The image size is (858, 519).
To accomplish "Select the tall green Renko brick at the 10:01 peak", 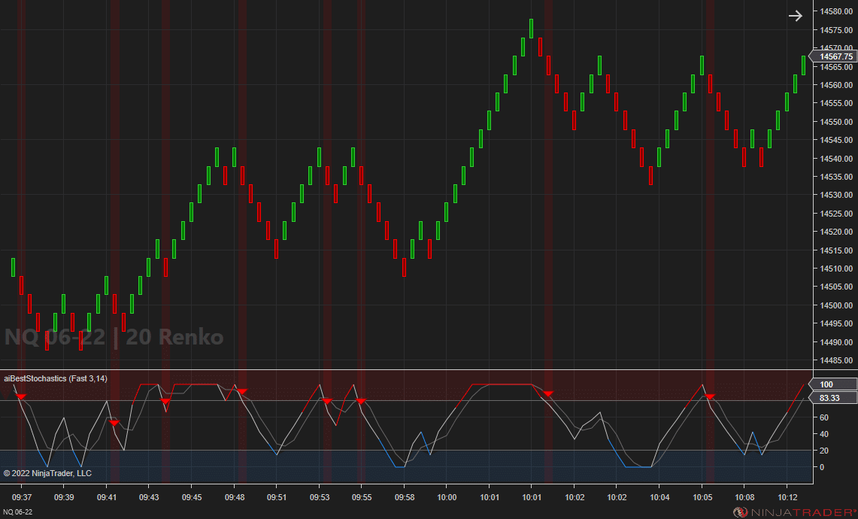I will [532, 29].
